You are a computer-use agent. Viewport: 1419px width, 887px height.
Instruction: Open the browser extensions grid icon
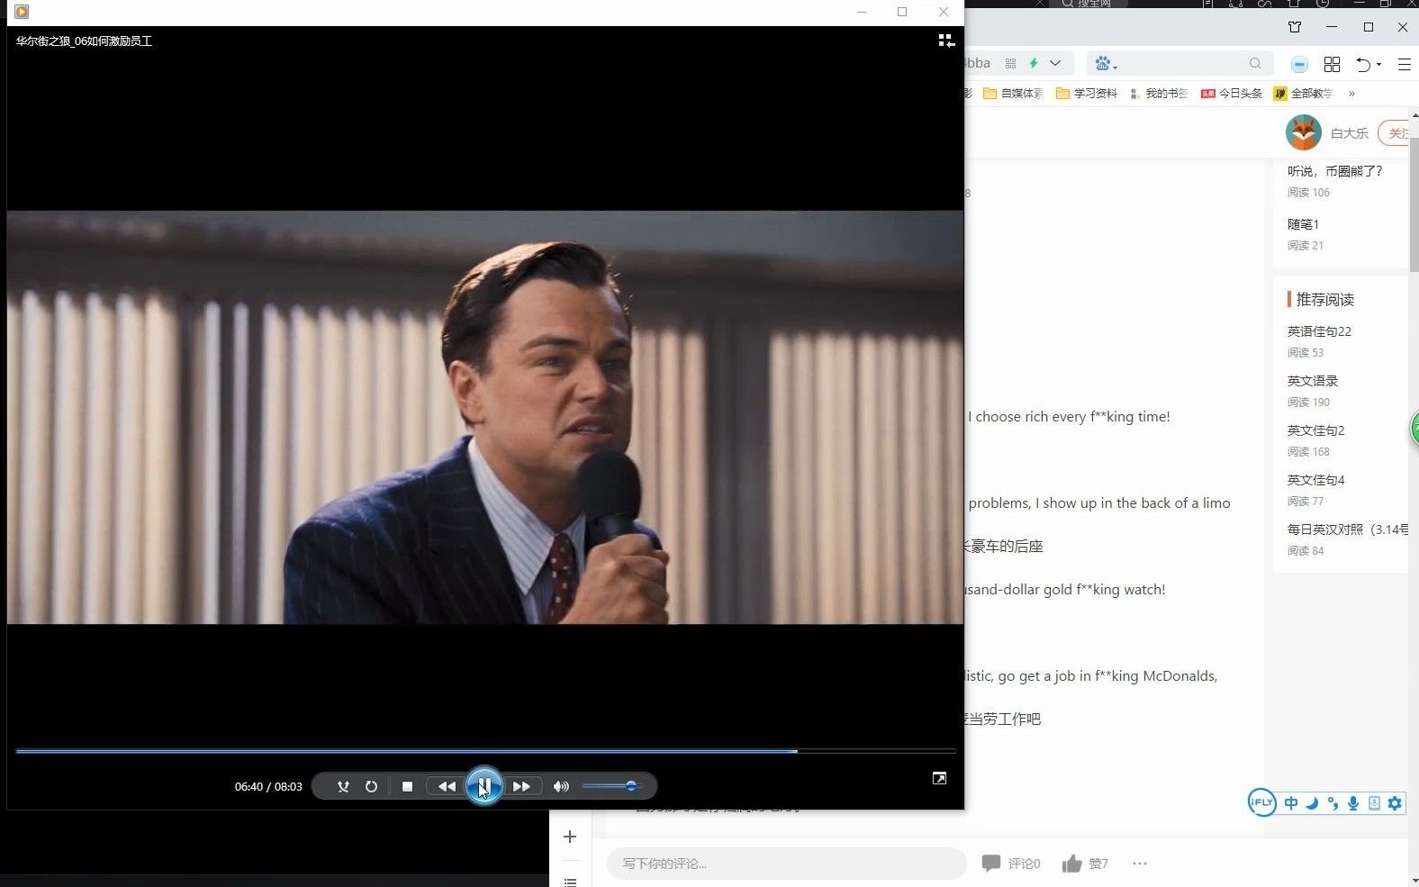pos(1332,64)
